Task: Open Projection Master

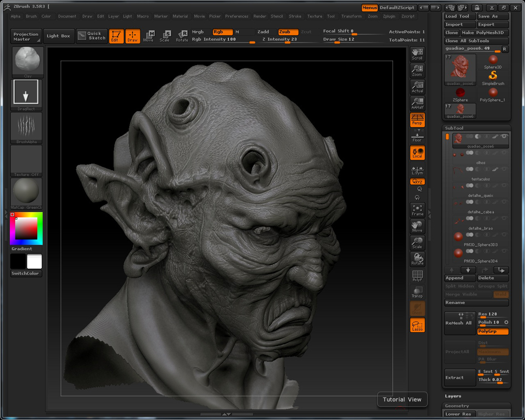Action: (26, 36)
